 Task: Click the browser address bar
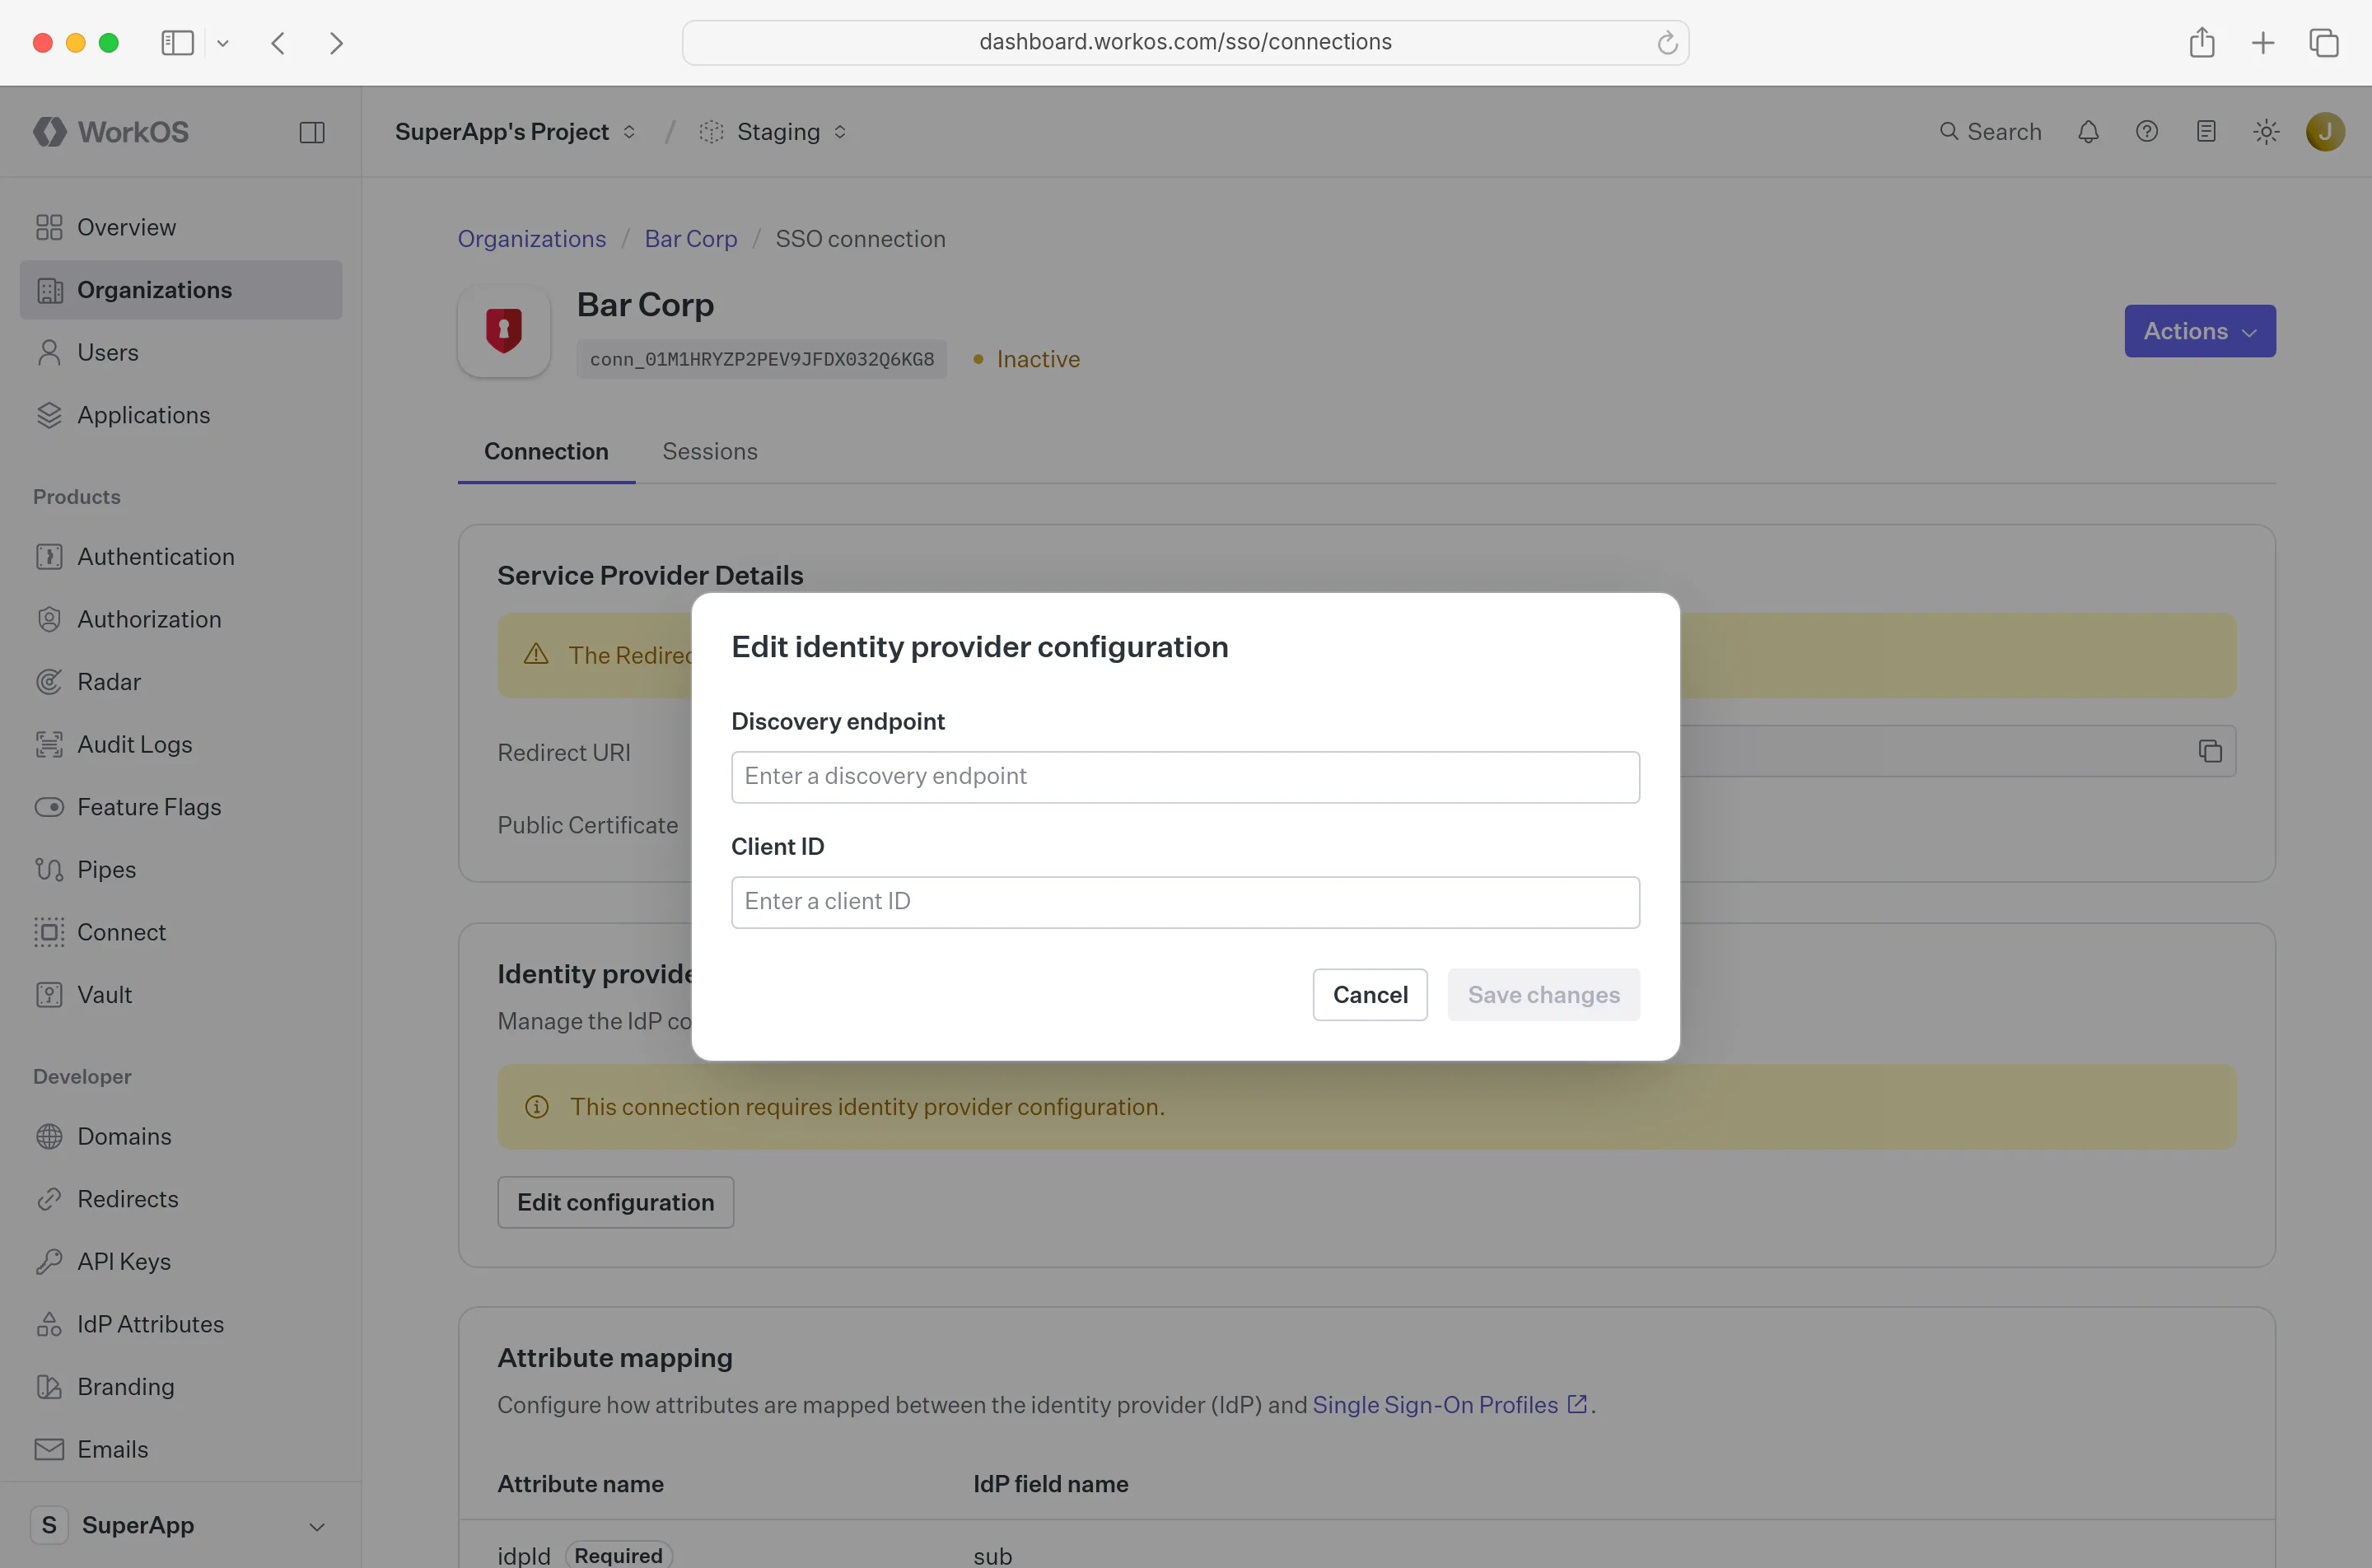(1185, 42)
